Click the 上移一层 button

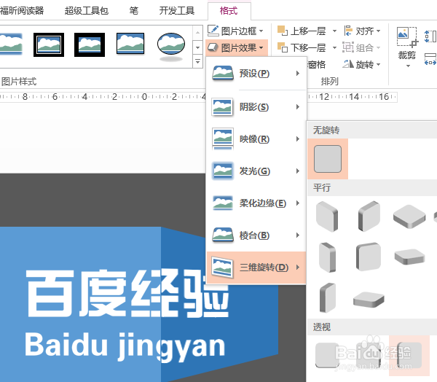click(302, 31)
